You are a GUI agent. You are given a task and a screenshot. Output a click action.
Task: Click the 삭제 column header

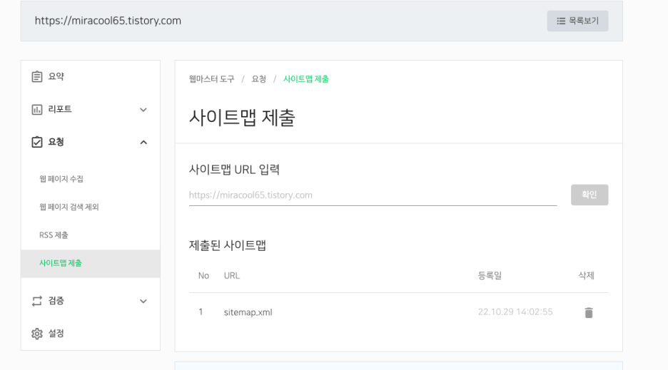[x=586, y=276]
